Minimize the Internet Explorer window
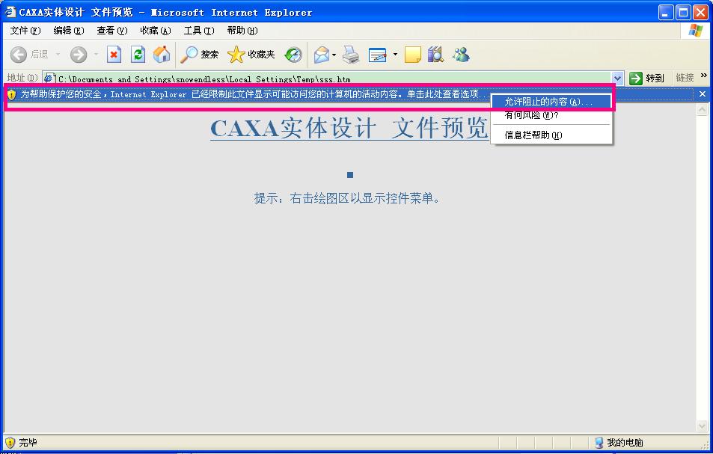713x454 pixels. tap(666, 12)
